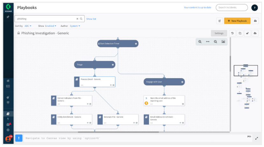
Task: Click the duplicate playbook icon
Action: [x=240, y=33]
